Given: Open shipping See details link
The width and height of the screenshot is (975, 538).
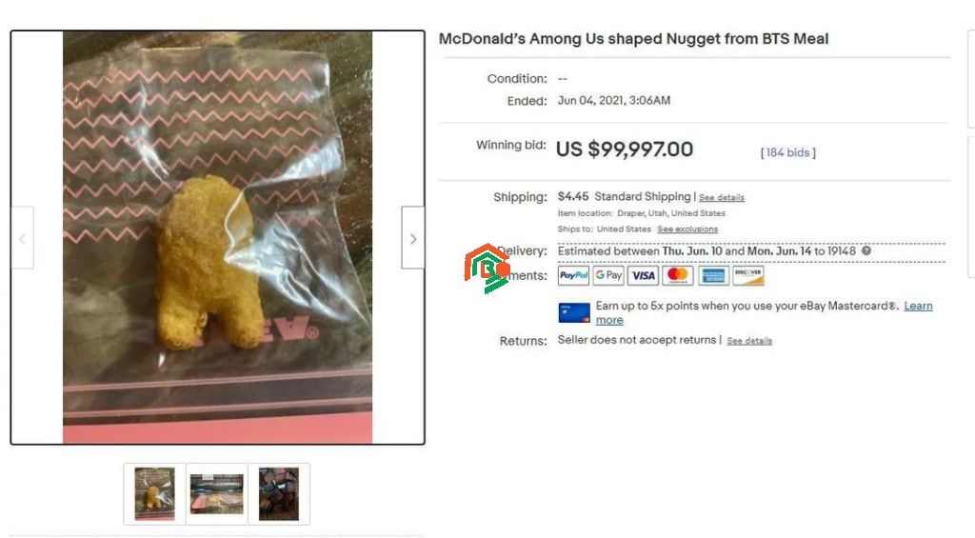Looking at the screenshot, I should [x=722, y=198].
